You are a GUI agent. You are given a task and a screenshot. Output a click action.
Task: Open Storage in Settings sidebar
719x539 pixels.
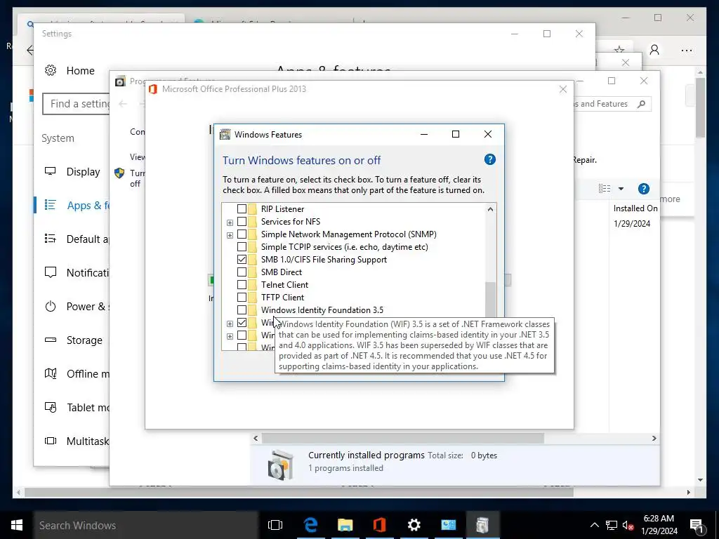pos(73,340)
